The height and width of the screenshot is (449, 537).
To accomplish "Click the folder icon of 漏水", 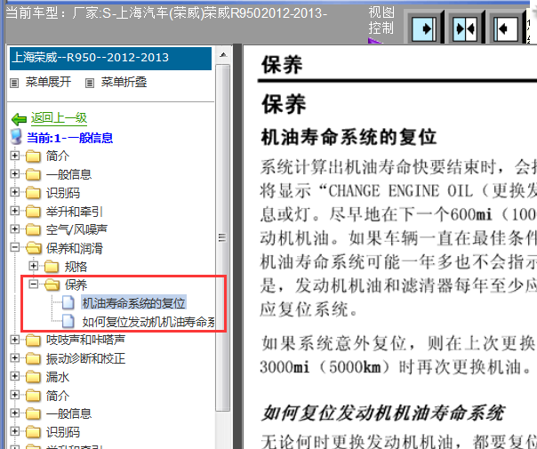I will pos(33,377).
